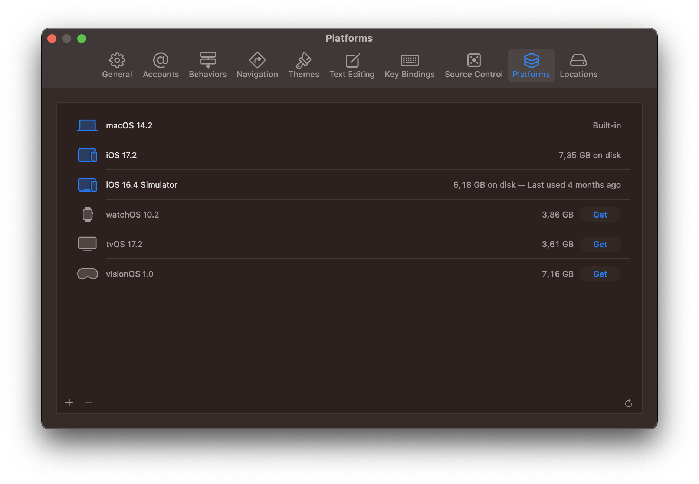This screenshot has height=484, width=699.
Task: Remove selected platform with minus button
Action: pyautogui.click(x=88, y=402)
